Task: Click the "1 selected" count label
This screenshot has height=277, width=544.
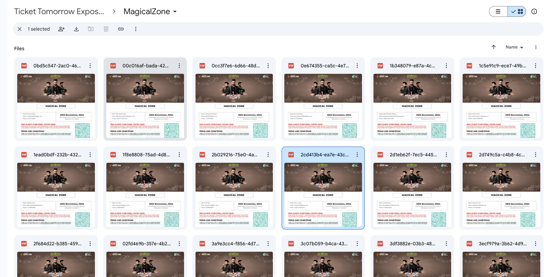Action: tap(39, 29)
